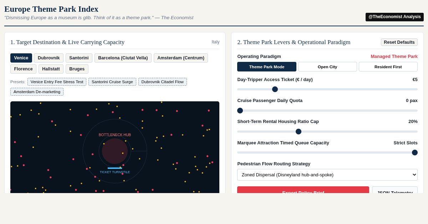Click the '€5' ticket value
This screenshot has height=224, width=428.
pyautogui.click(x=415, y=79)
